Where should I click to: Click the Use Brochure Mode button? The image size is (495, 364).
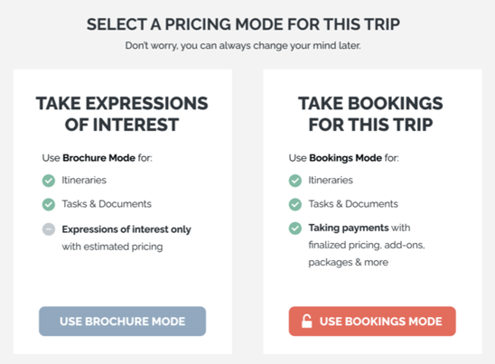123,321
